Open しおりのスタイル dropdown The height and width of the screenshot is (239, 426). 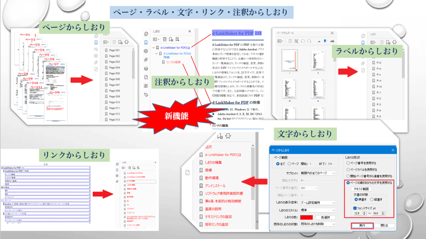317,210
